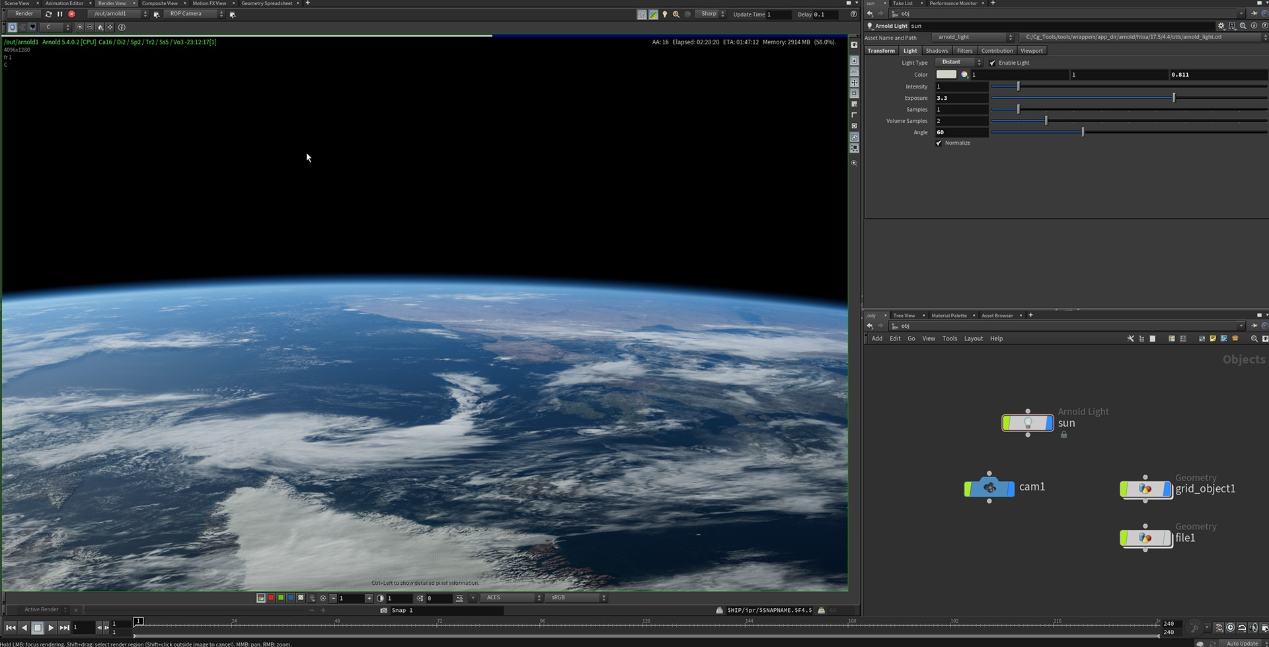Click the snapshot camera icon
The width and height of the screenshot is (1269, 647).
383,610
